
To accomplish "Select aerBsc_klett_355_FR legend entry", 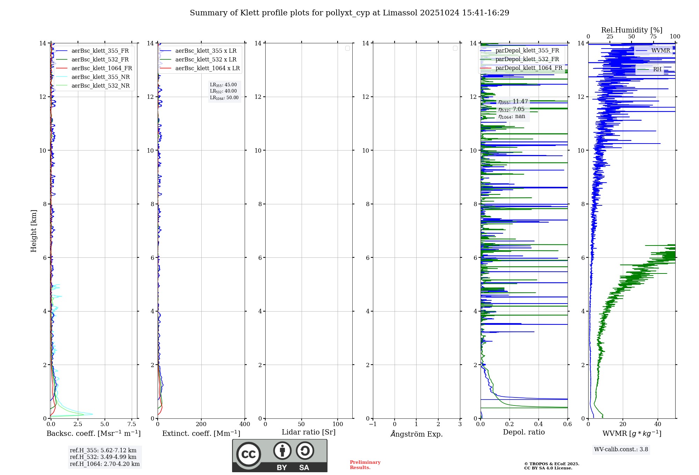I will tap(100, 51).
